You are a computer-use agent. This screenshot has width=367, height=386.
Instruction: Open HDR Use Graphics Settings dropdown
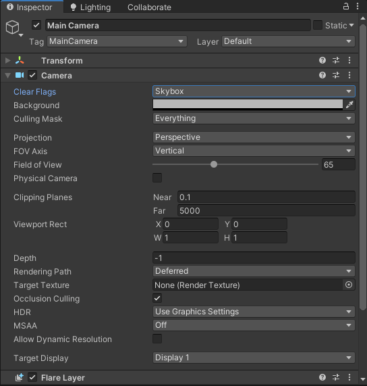click(x=254, y=312)
